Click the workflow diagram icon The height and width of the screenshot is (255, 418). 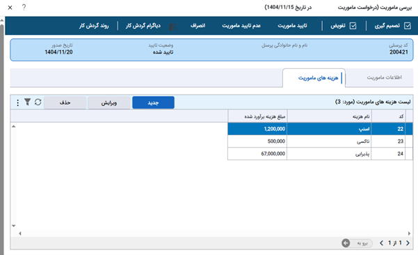point(172,27)
